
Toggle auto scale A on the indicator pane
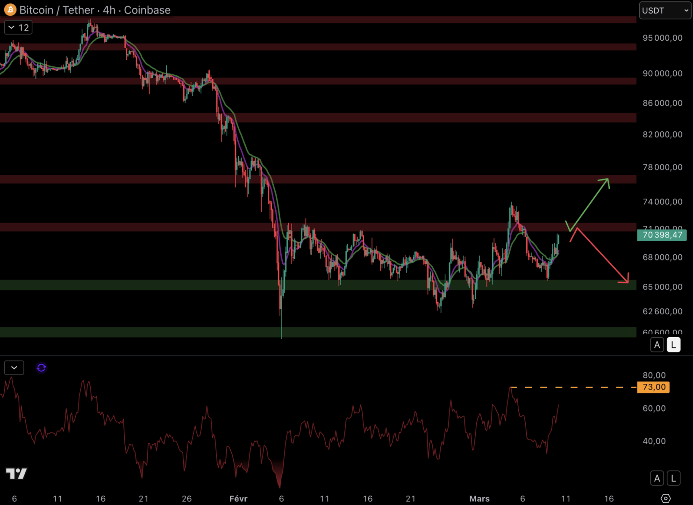click(x=657, y=478)
